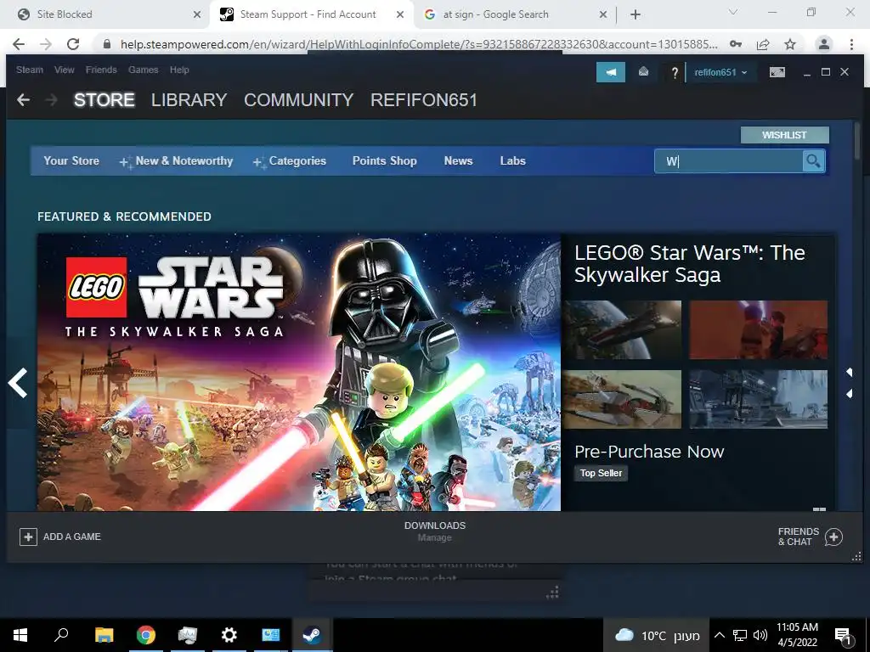
Task: Show hidden system tray icons
Action: (x=719, y=635)
